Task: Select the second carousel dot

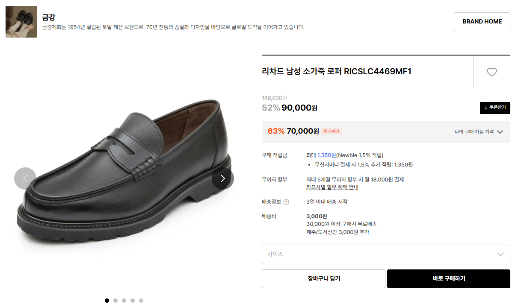Action: point(115,300)
